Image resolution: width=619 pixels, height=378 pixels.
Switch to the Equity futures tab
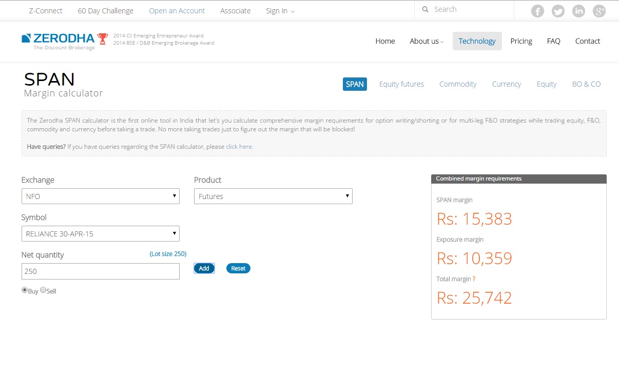[401, 84]
